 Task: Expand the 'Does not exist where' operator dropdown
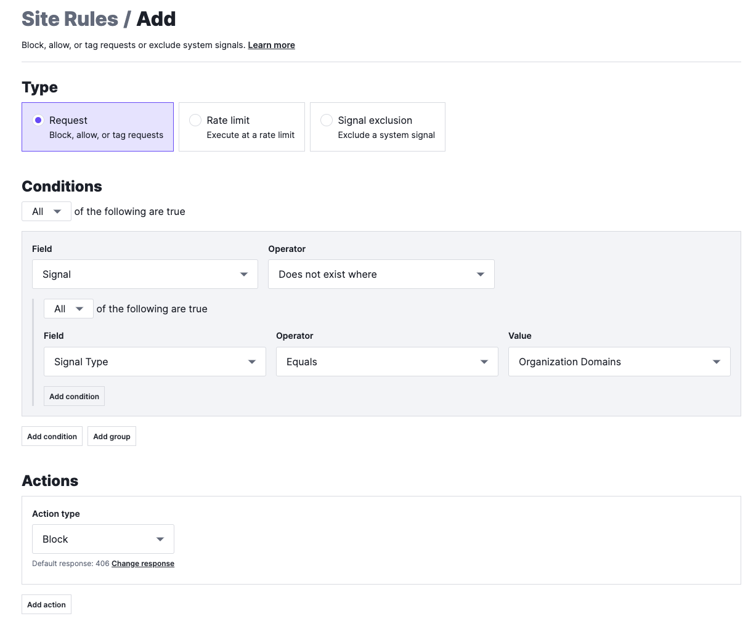[381, 274]
